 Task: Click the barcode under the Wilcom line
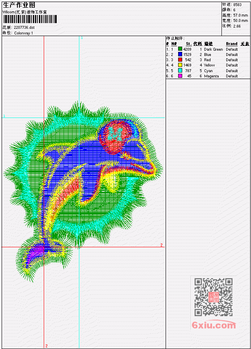point(30,19)
